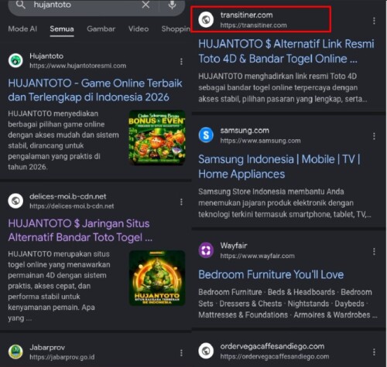Open HUJANTOTO Game Online Terbaik result link
Viewport: 387px width, 367px height.
point(95,90)
